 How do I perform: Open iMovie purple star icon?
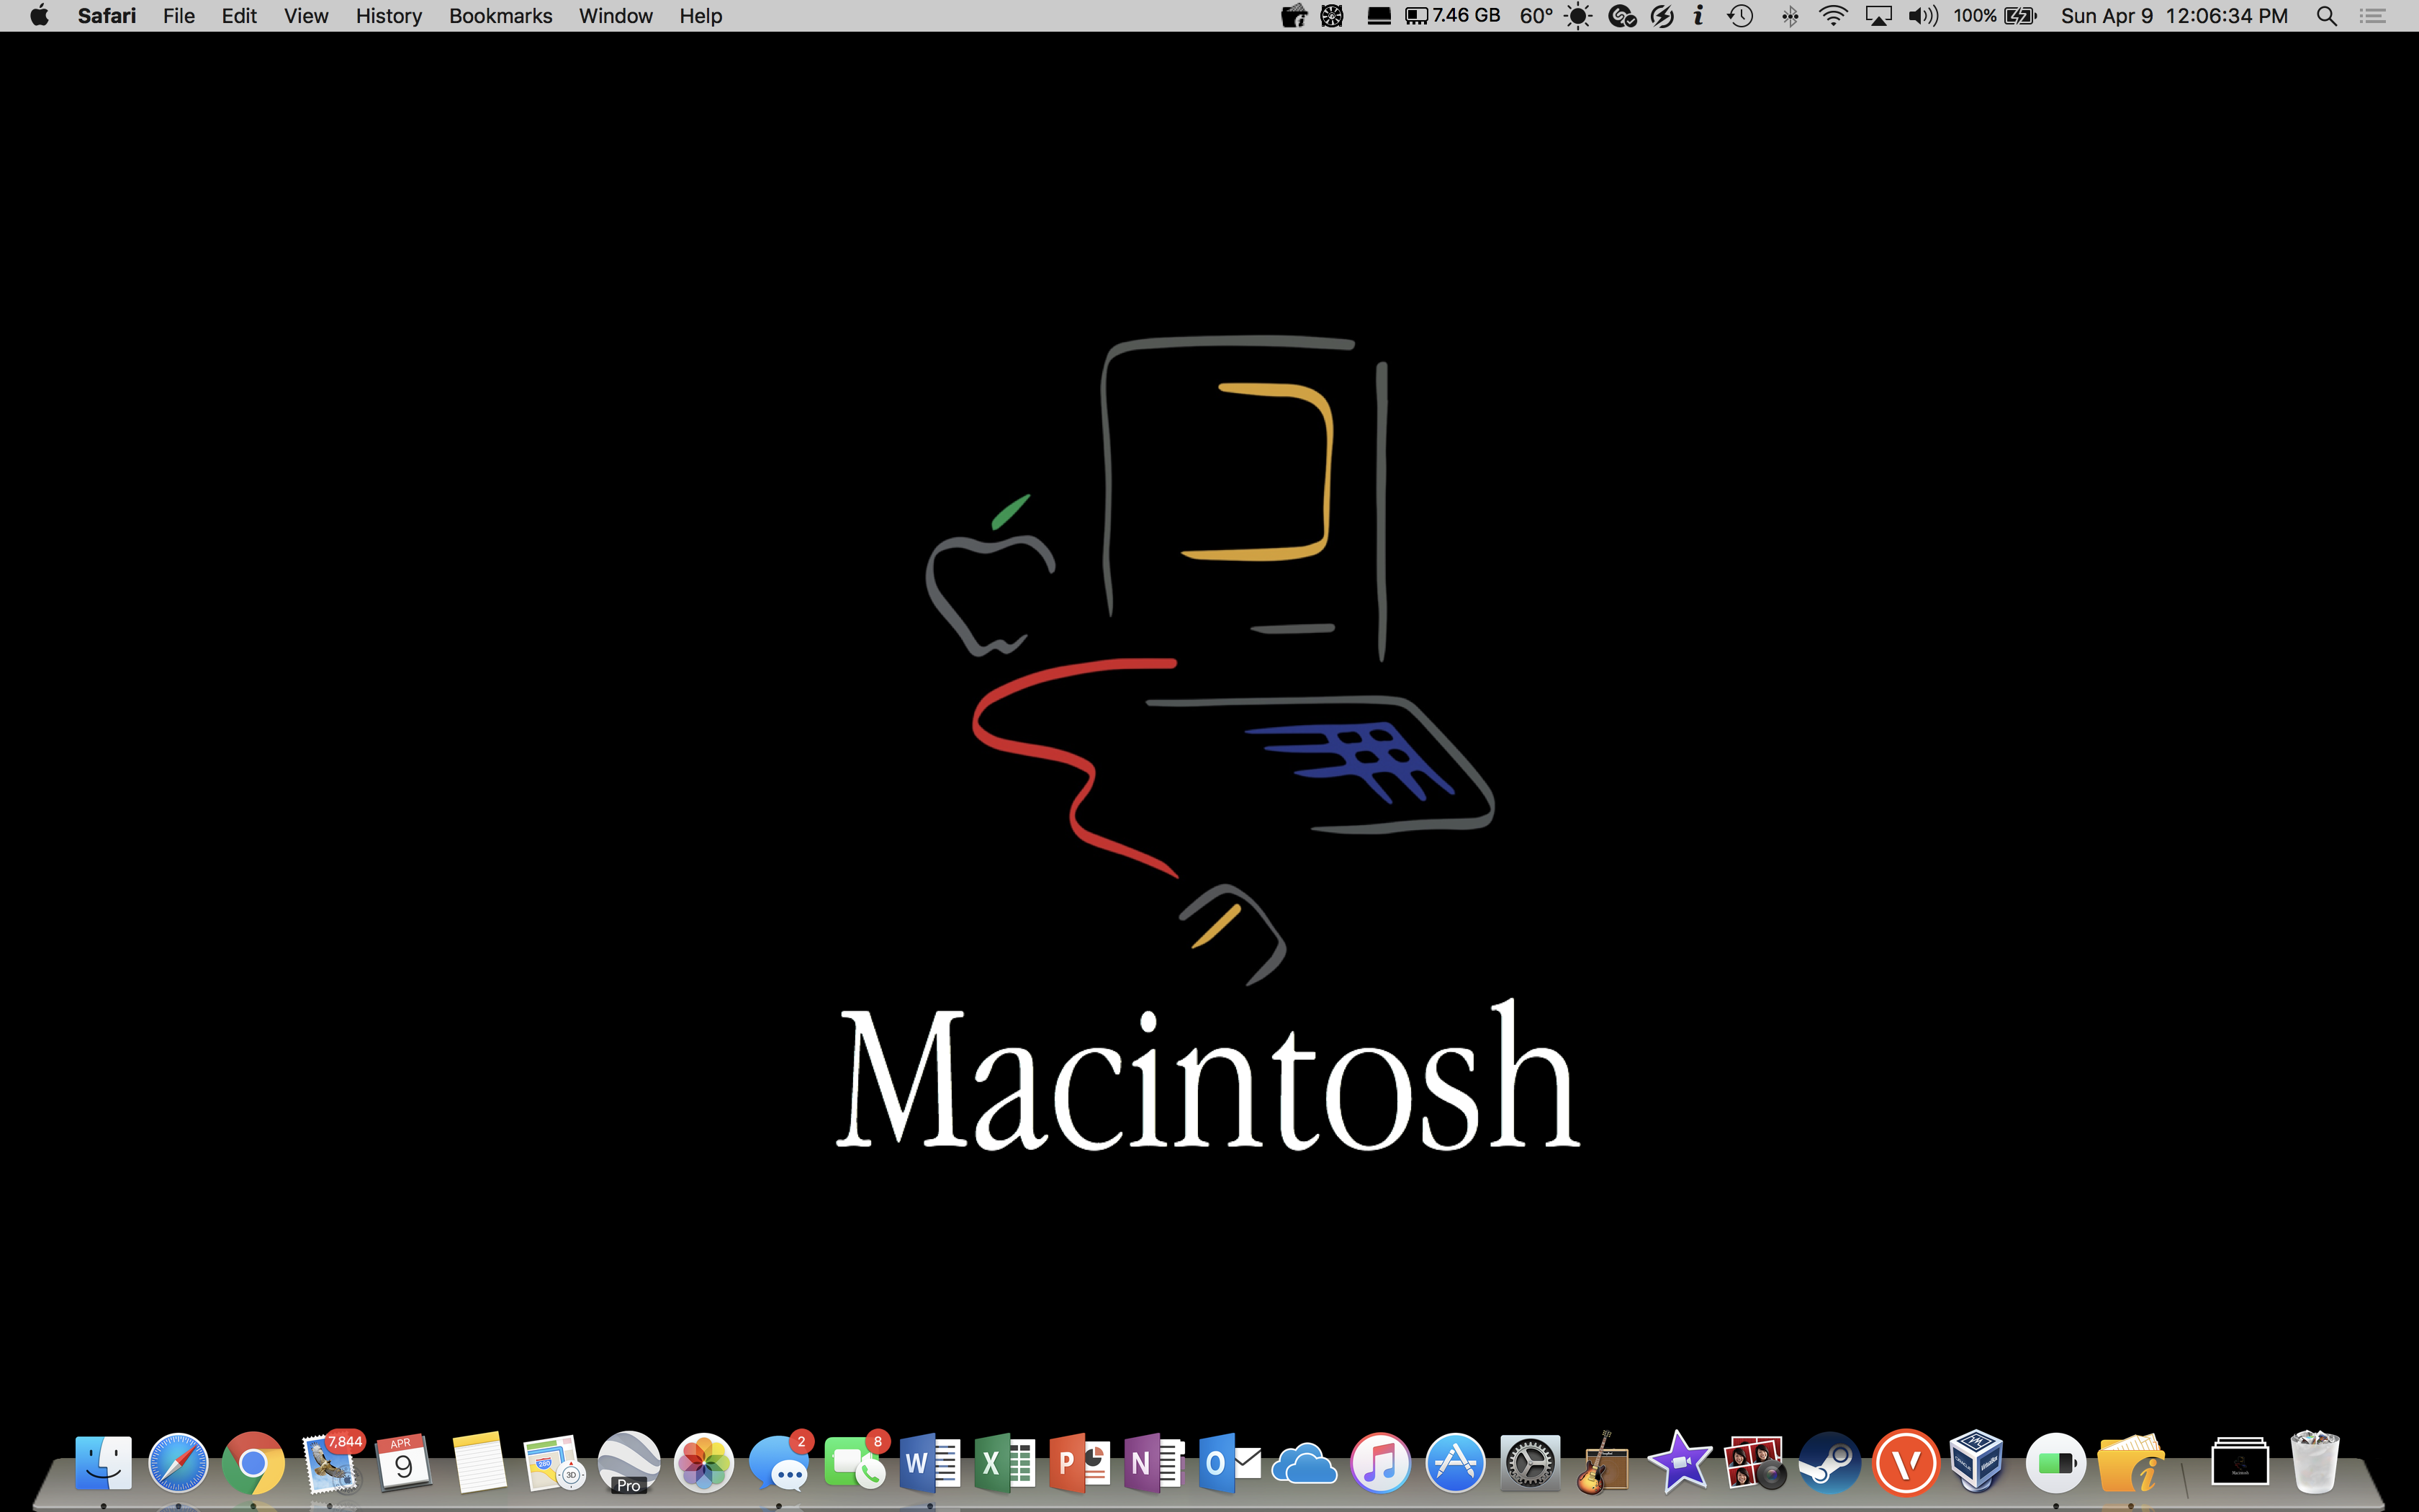point(1680,1463)
